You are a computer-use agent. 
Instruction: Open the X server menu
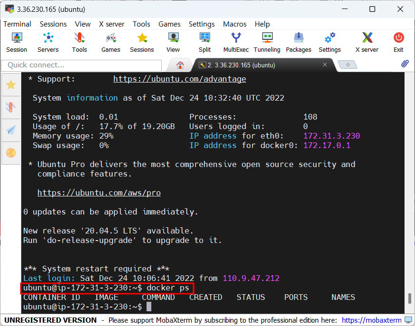[x=111, y=24]
